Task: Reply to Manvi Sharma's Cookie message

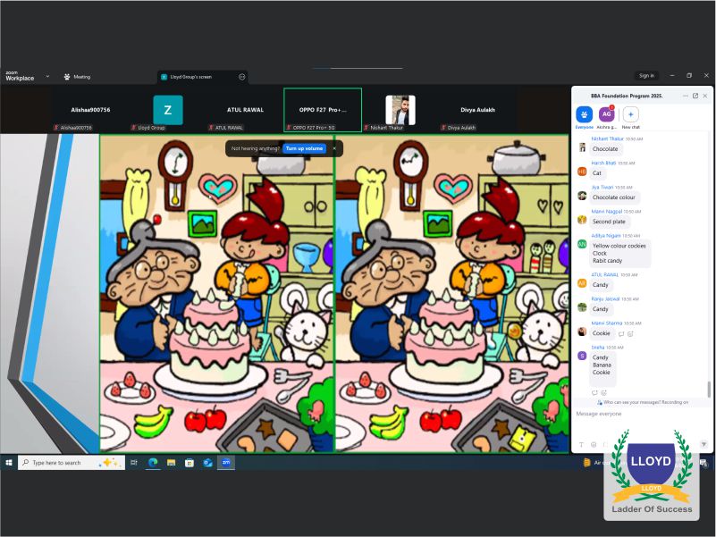Action: point(621,334)
